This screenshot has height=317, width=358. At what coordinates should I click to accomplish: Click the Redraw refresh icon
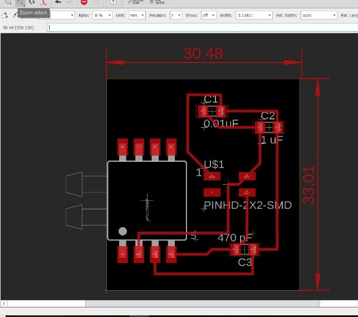pyautogui.click(x=32, y=2)
